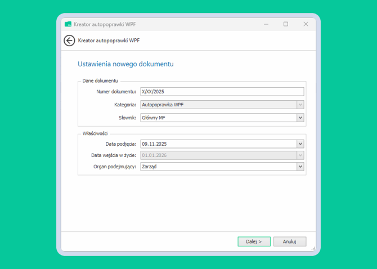The width and height of the screenshot is (377, 269).
Task: Minimize the Kreator autopoprawki WPF window
Action: coord(266,24)
